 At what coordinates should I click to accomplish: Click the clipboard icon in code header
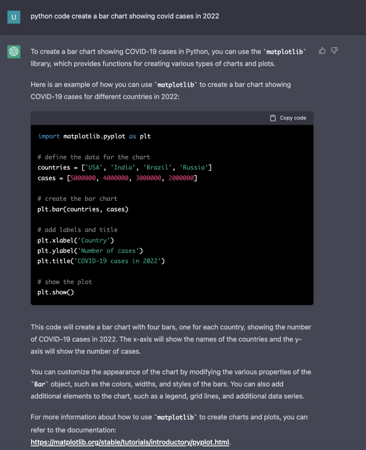click(x=273, y=118)
